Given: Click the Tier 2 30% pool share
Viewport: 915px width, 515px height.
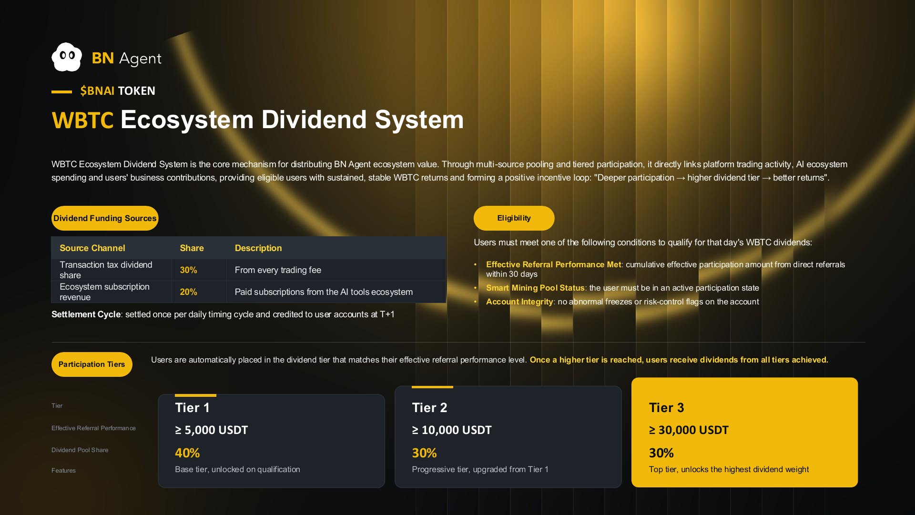Looking at the screenshot, I should click(424, 453).
